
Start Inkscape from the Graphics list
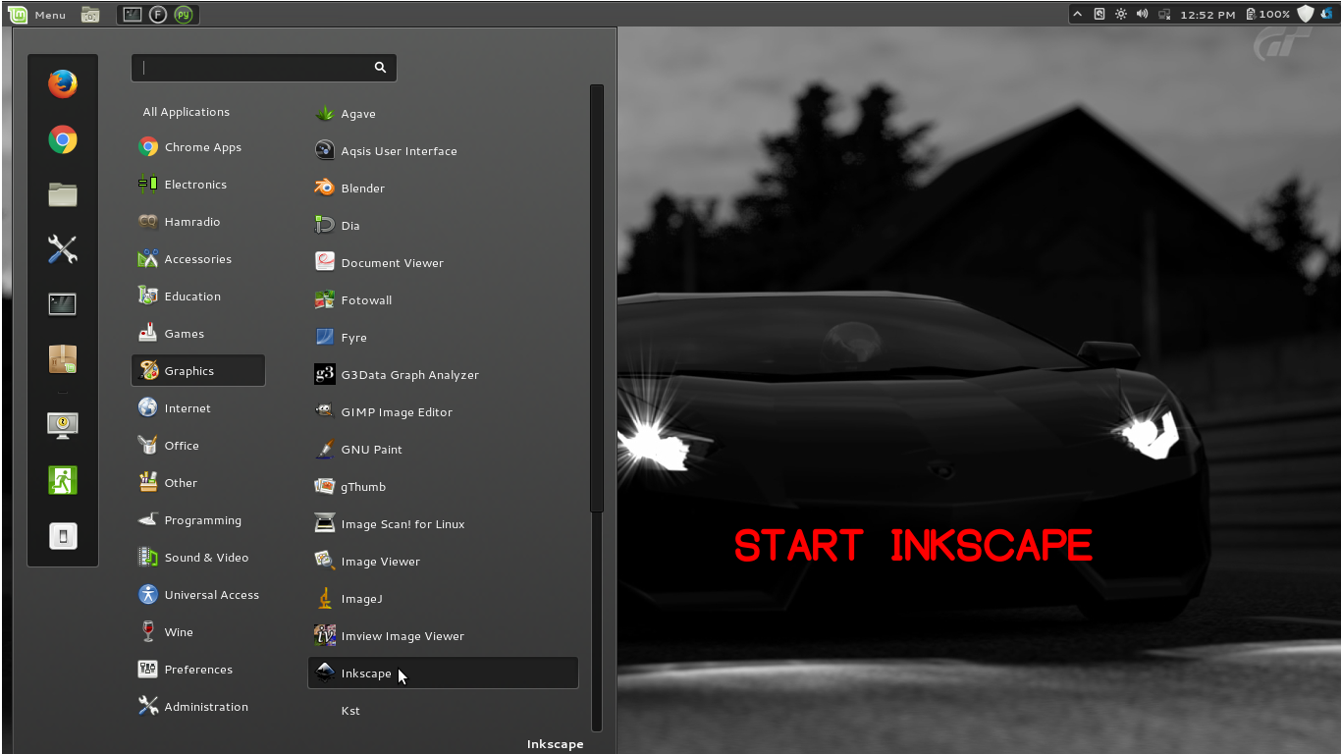[443, 673]
